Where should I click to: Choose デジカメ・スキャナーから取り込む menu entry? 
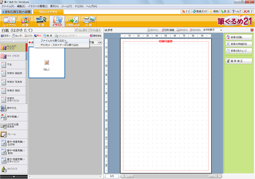[59, 45]
